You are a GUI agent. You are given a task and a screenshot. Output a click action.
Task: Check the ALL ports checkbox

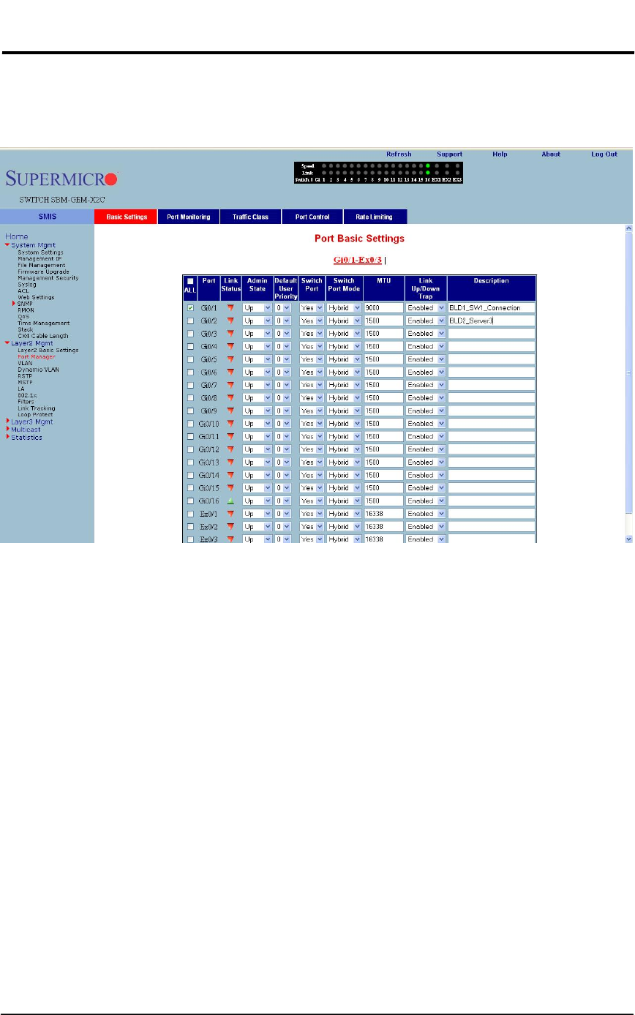pyautogui.click(x=190, y=281)
